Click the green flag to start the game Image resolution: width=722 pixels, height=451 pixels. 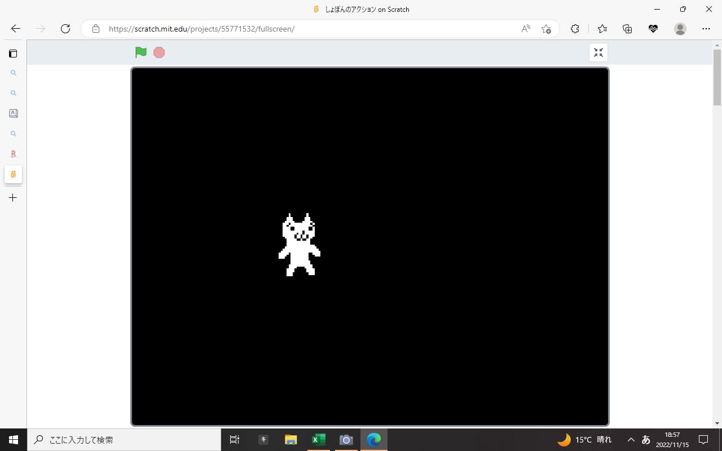tap(141, 52)
